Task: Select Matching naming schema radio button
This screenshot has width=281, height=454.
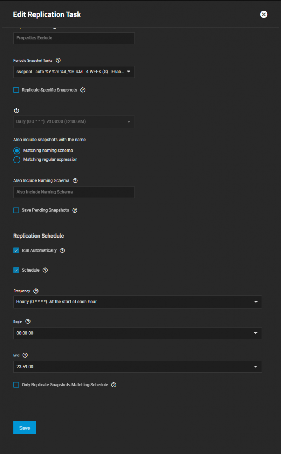Action: tap(17, 151)
